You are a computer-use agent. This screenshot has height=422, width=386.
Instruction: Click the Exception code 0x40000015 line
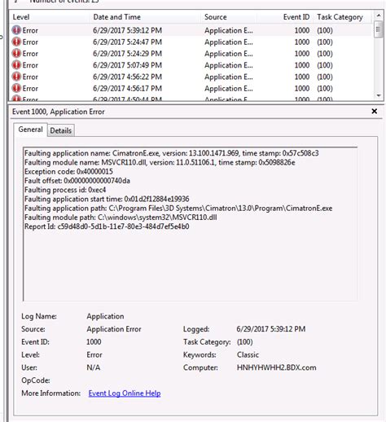point(68,172)
